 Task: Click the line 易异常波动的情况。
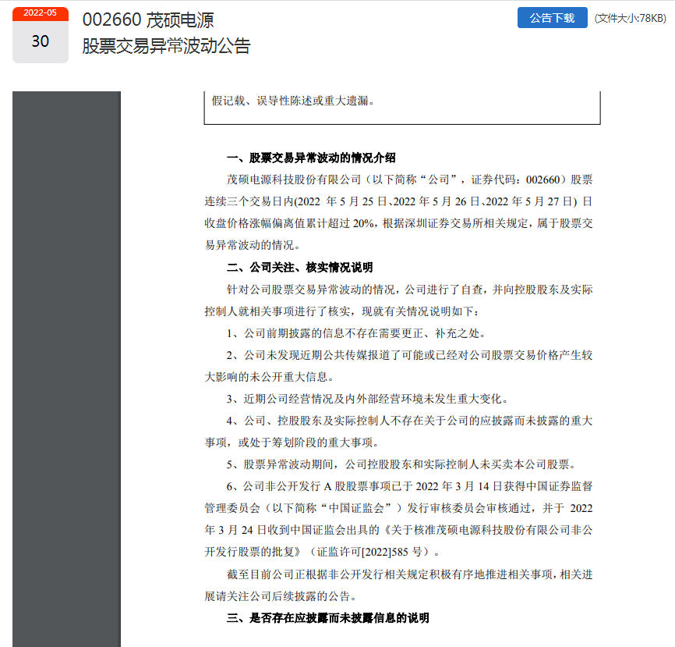coord(253,245)
